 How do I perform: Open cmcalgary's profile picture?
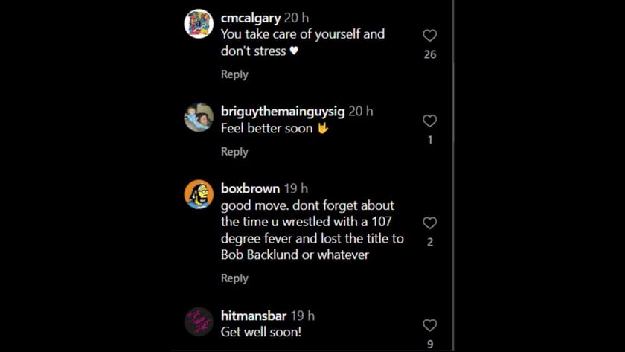[x=199, y=24]
